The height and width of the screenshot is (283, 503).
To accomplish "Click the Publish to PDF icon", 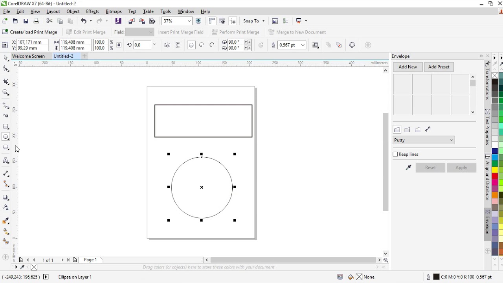I will (x=152, y=21).
